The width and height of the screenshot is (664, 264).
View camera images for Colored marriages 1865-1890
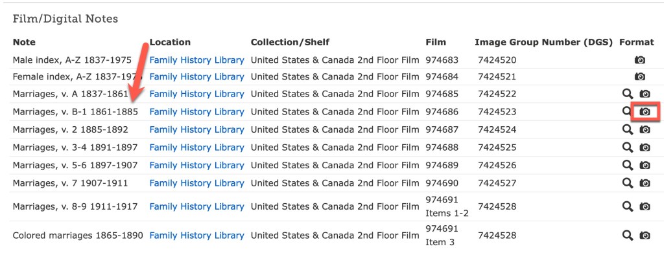click(645, 236)
